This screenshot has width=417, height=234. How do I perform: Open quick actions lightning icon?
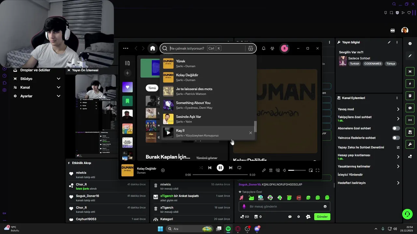pos(410,84)
